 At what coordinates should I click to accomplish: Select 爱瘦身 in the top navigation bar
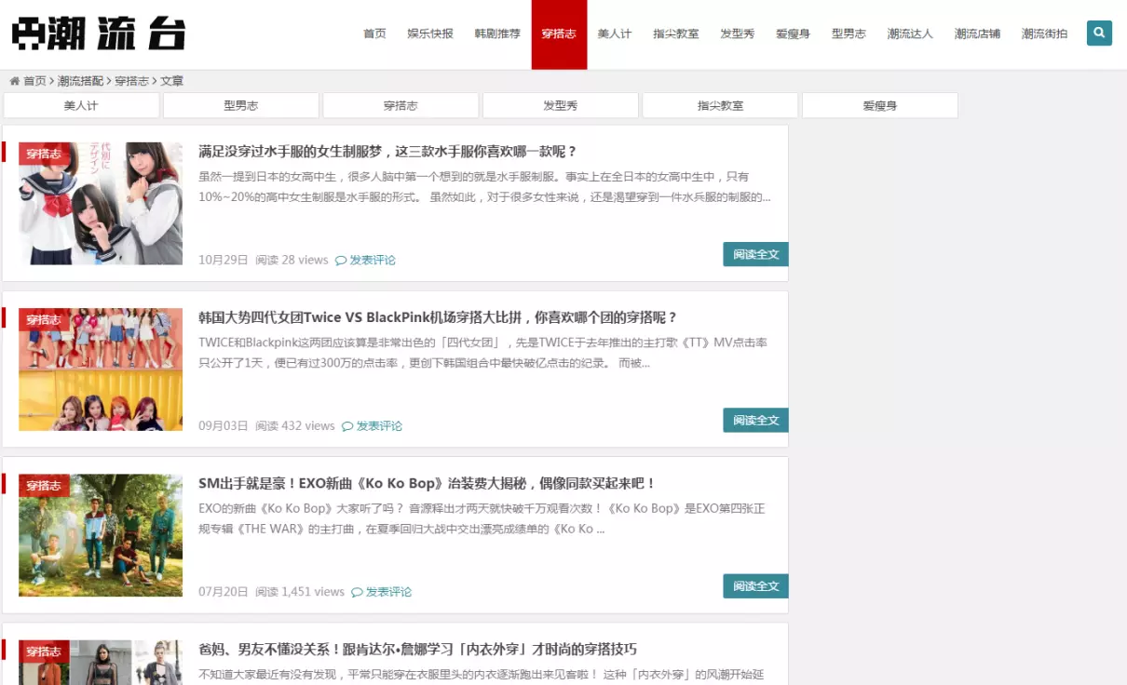tap(793, 34)
